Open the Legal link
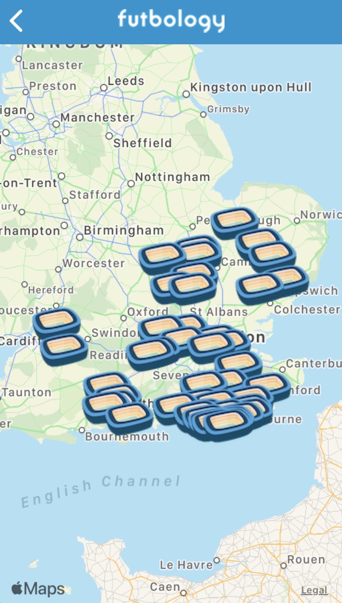Image resolution: width=342 pixels, height=603 pixels. tap(314, 590)
